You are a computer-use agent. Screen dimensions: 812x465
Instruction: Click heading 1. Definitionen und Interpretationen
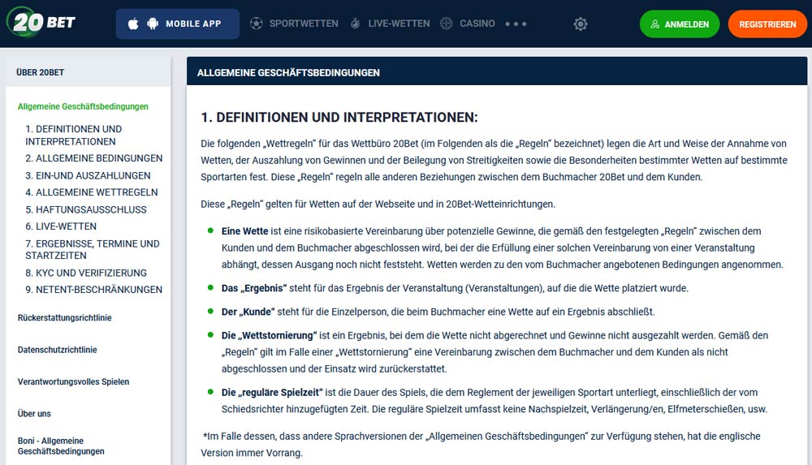click(x=339, y=117)
